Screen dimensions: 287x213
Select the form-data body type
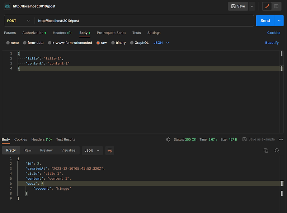click(33, 43)
